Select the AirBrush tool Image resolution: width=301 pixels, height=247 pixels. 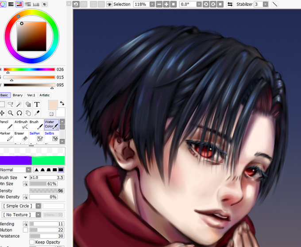(x=21, y=125)
